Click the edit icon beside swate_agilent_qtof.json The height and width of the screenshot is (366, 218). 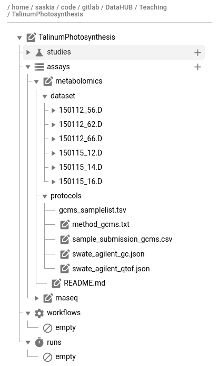tap(65, 269)
